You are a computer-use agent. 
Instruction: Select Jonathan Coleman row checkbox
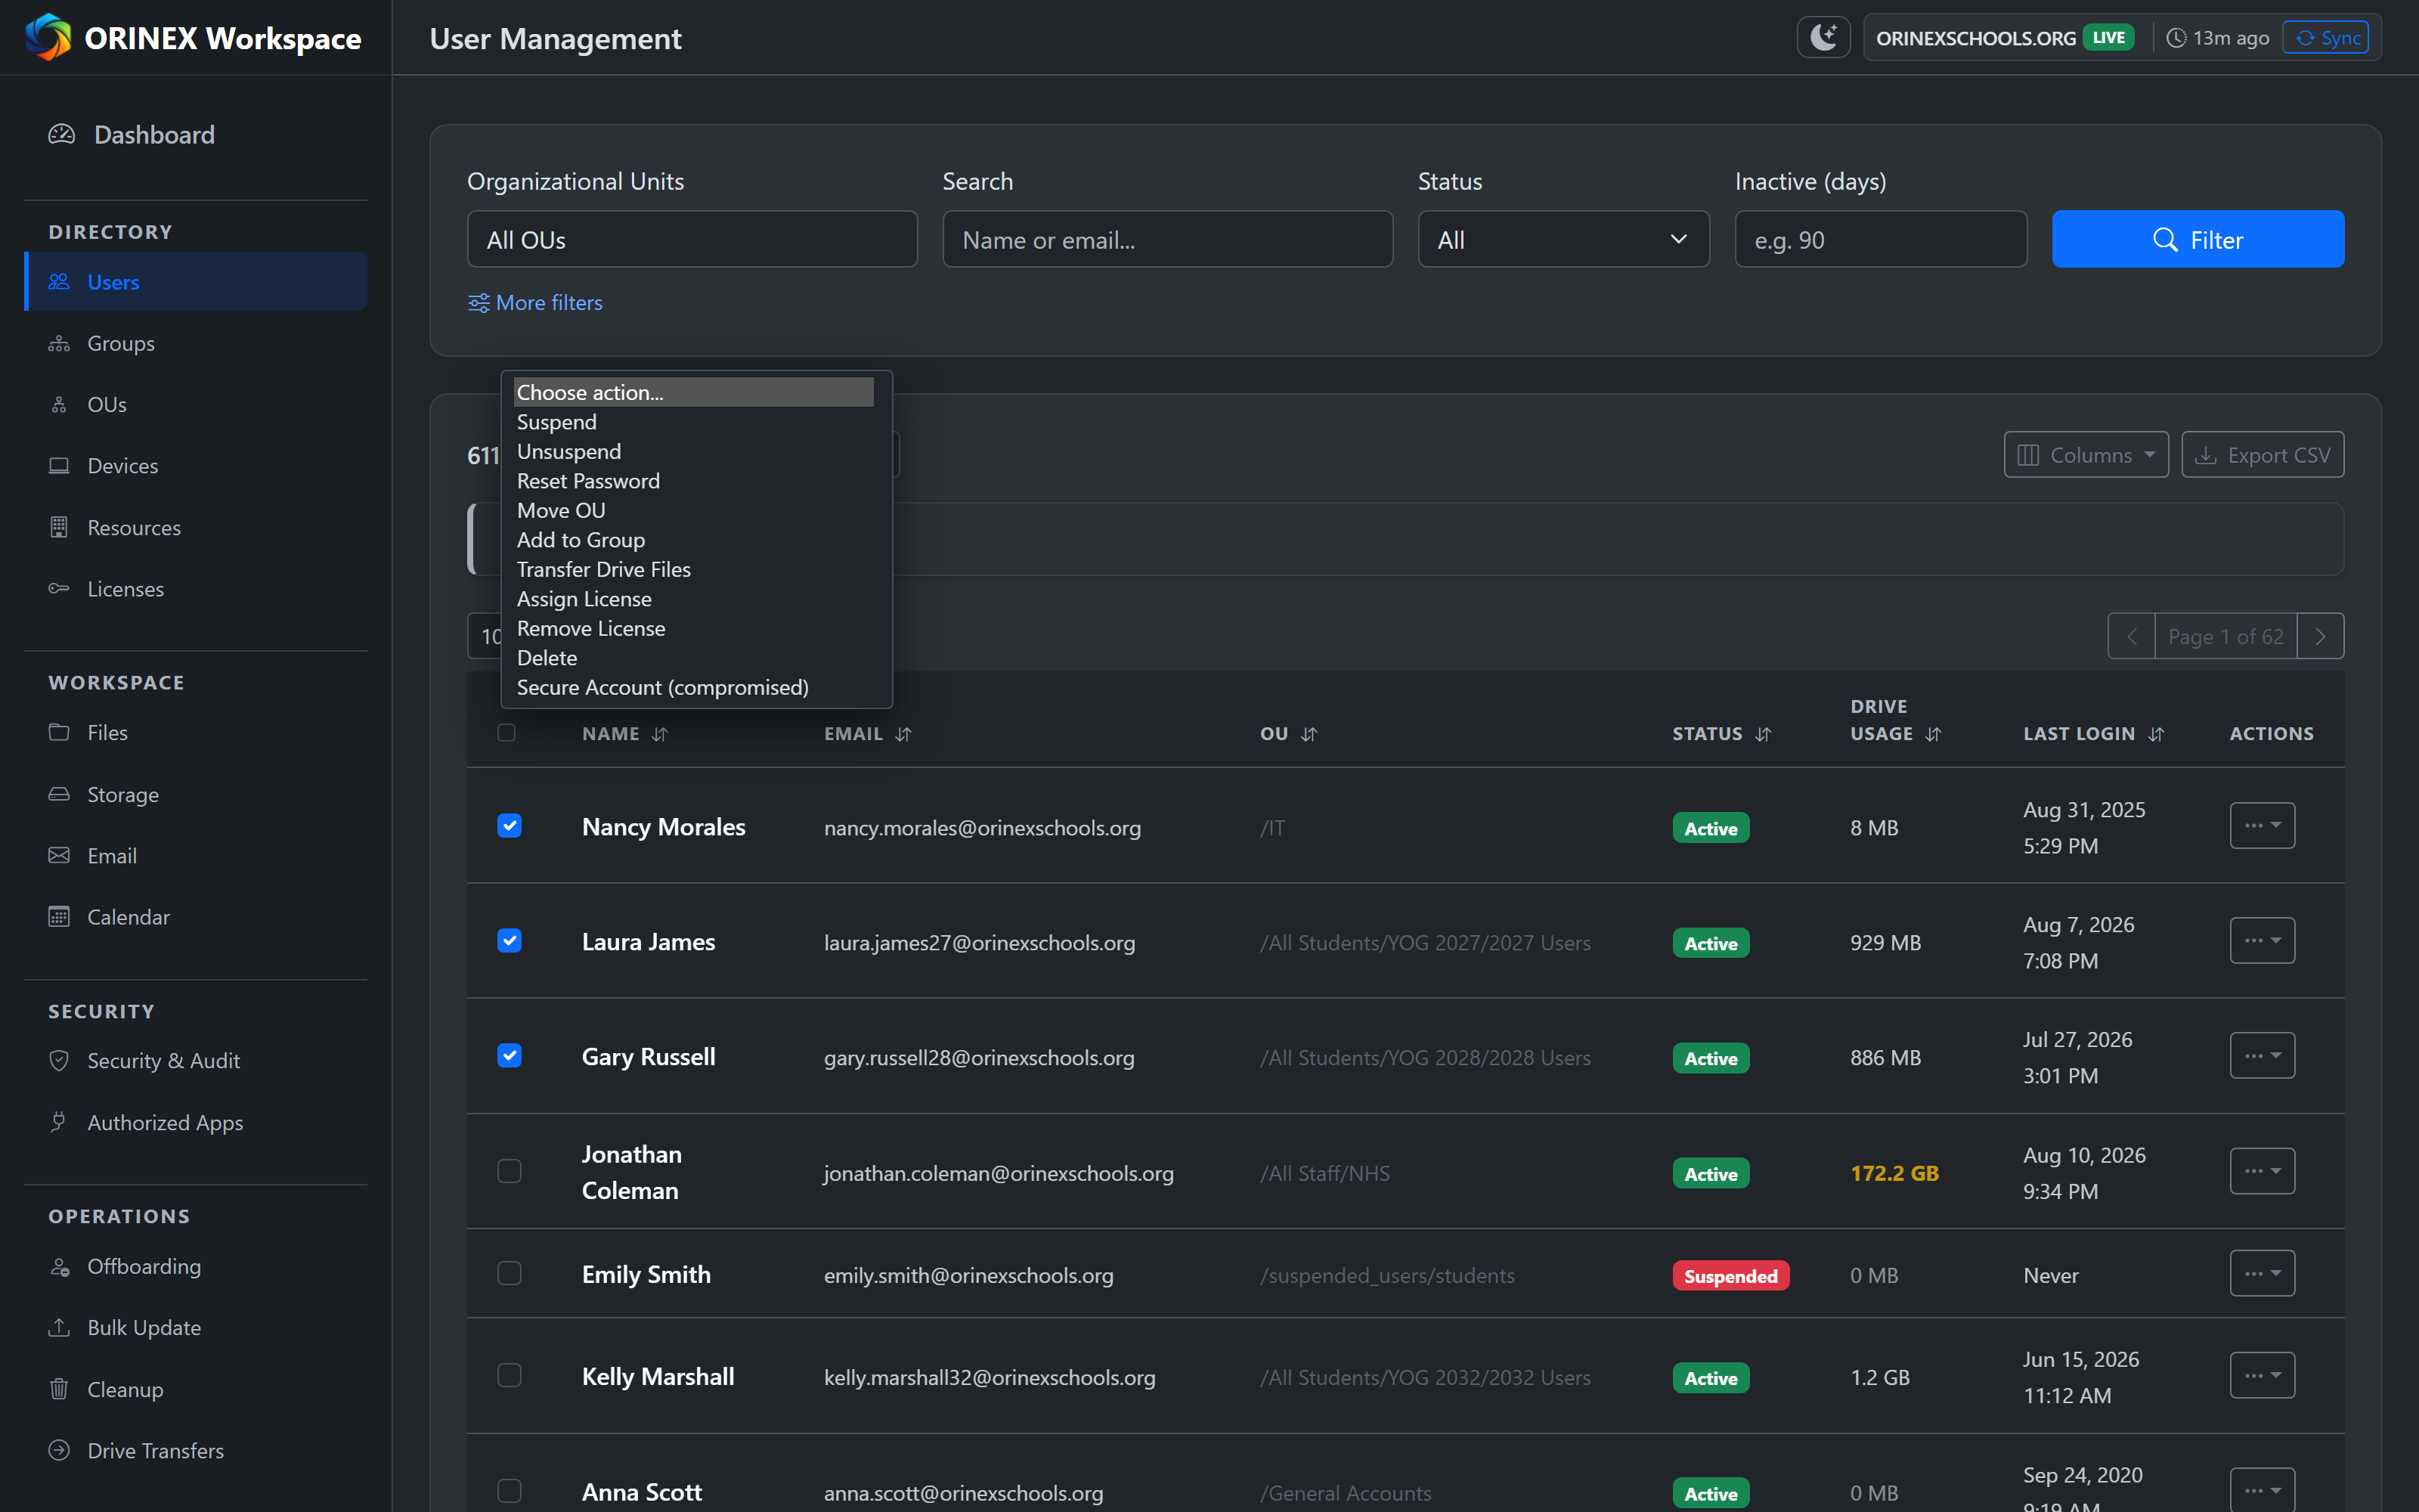pyautogui.click(x=509, y=1171)
